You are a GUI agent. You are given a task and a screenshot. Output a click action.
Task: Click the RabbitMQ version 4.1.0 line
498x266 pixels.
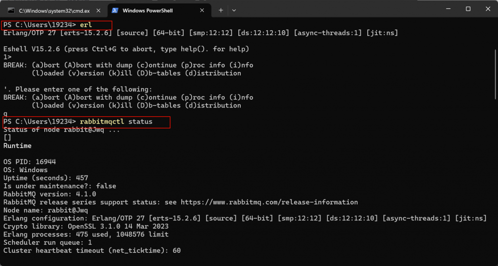pos(50,194)
